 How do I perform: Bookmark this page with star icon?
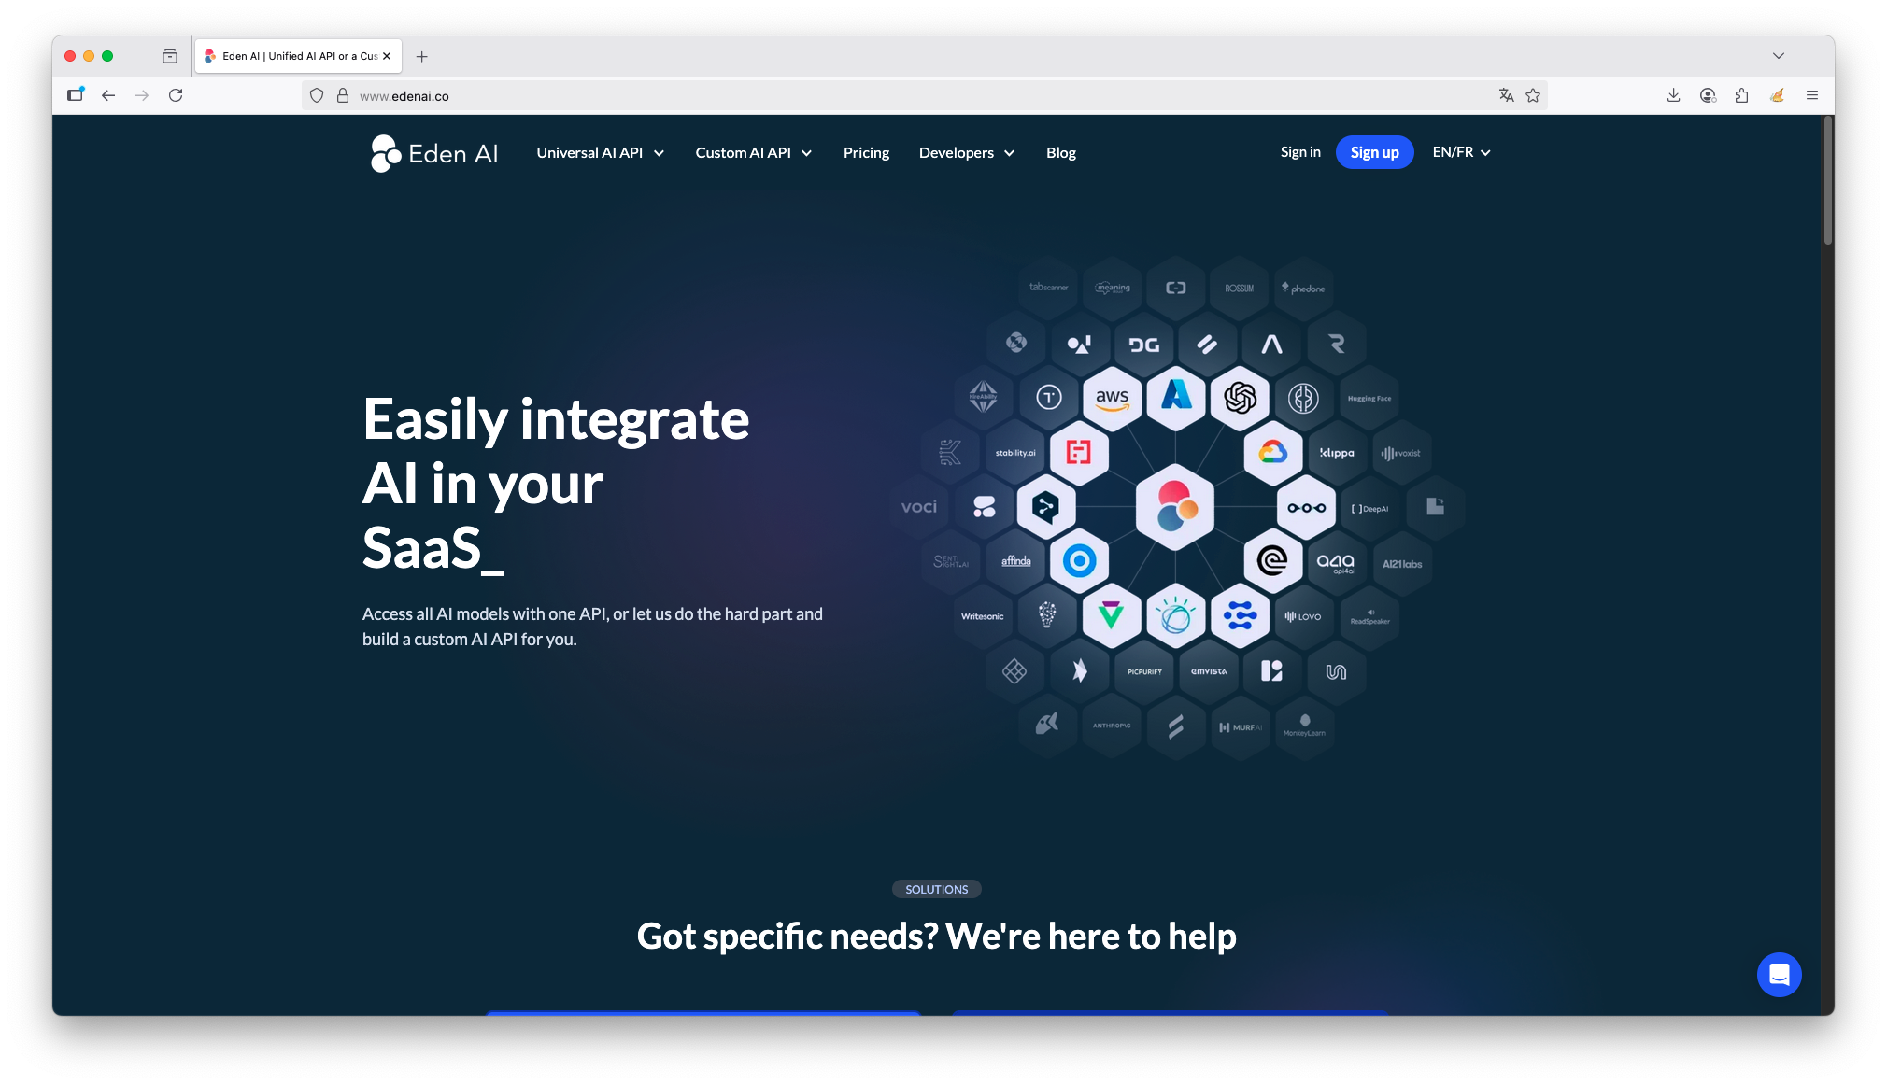(1533, 95)
